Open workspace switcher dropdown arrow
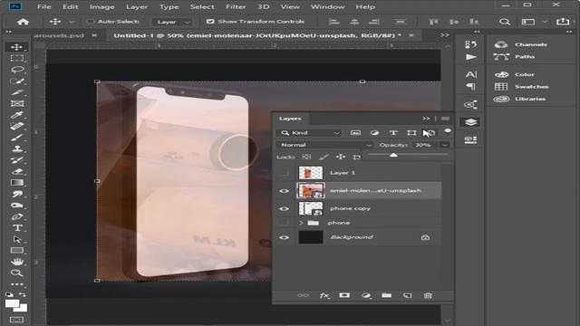The width and height of the screenshot is (580, 326). click(x=545, y=22)
